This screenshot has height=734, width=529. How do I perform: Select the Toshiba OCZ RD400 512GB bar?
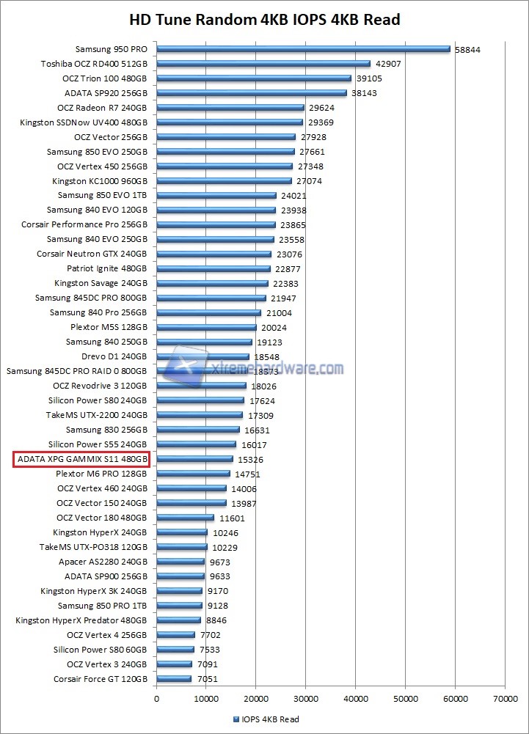pyautogui.click(x=263, y=64)
